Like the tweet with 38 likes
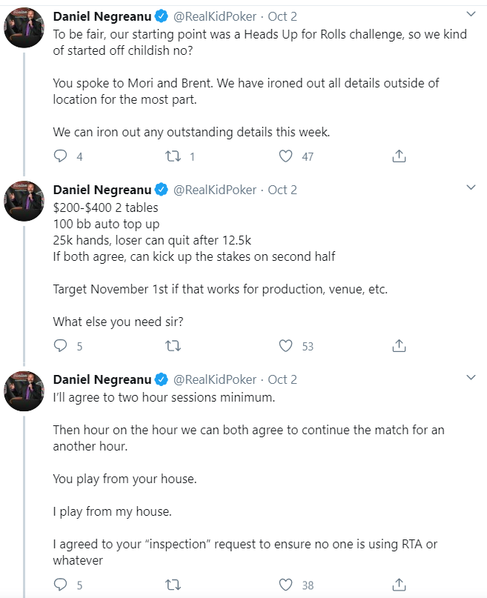 tap(285, 585)
